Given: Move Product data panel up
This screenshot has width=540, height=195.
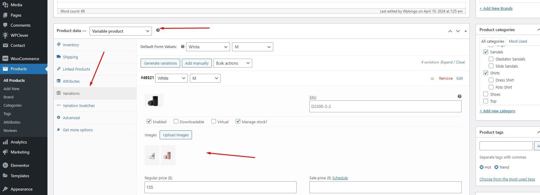Looking at the screenshot, I should click(450, 31).
